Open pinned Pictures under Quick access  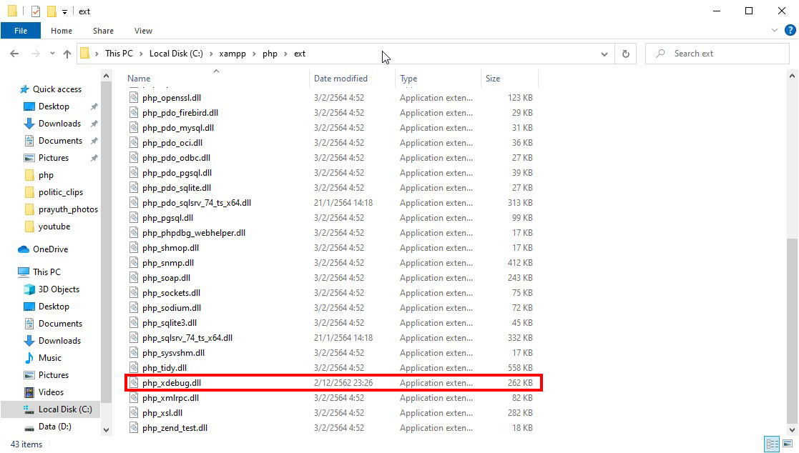[54, 158]
